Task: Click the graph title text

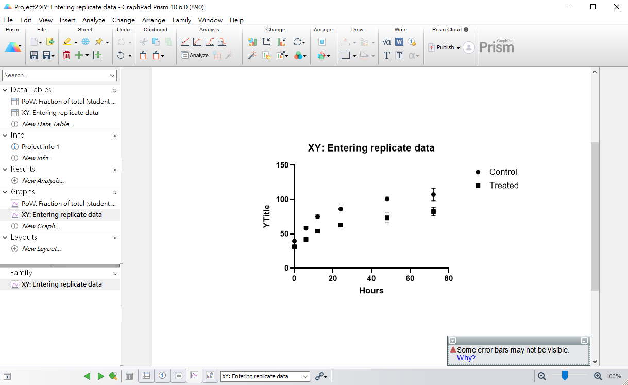Action: click(371, 148)
